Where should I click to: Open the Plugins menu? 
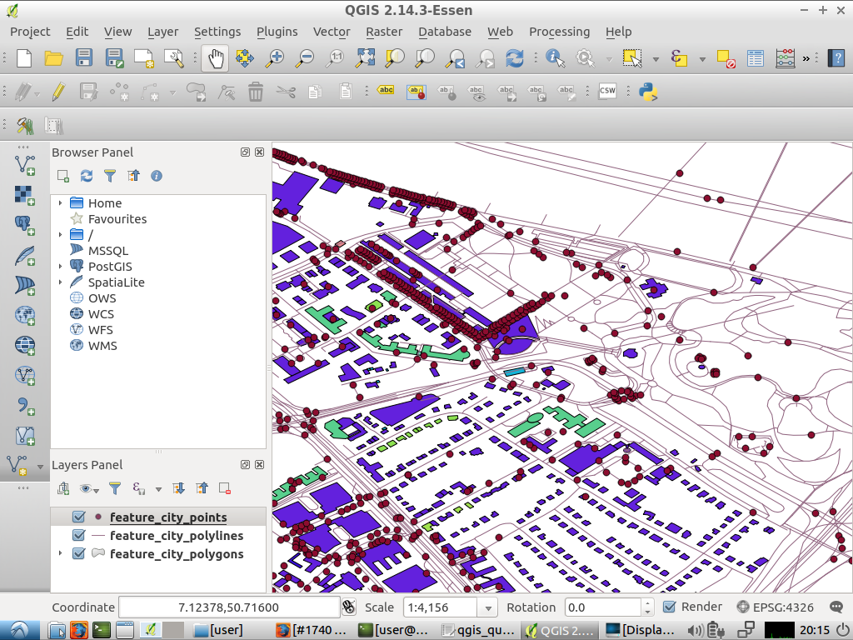click(x=277, y=32)
